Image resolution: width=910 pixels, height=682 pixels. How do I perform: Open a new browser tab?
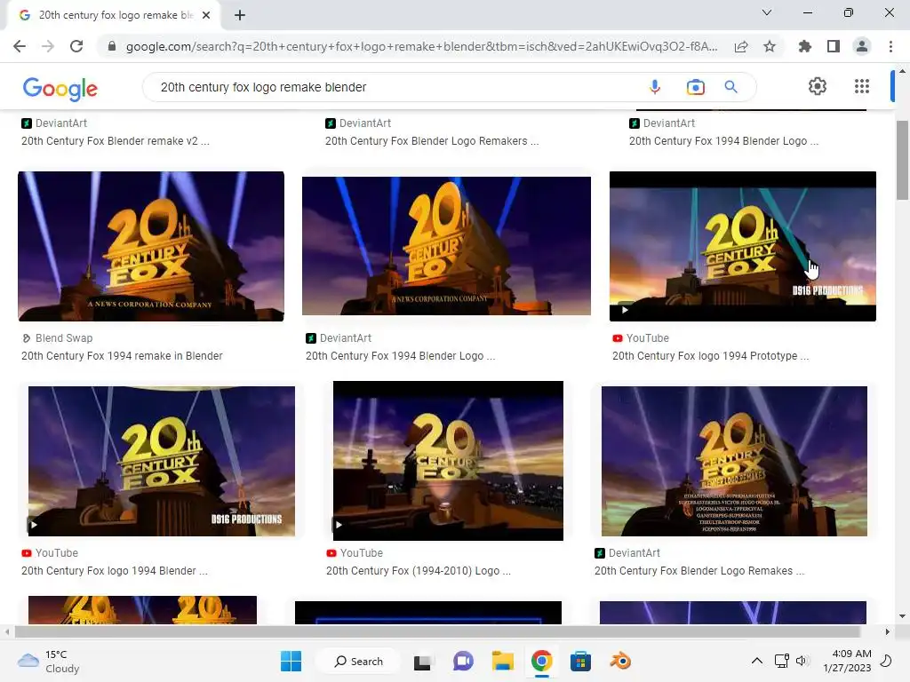pyautogui.click(x=240, y=15)
